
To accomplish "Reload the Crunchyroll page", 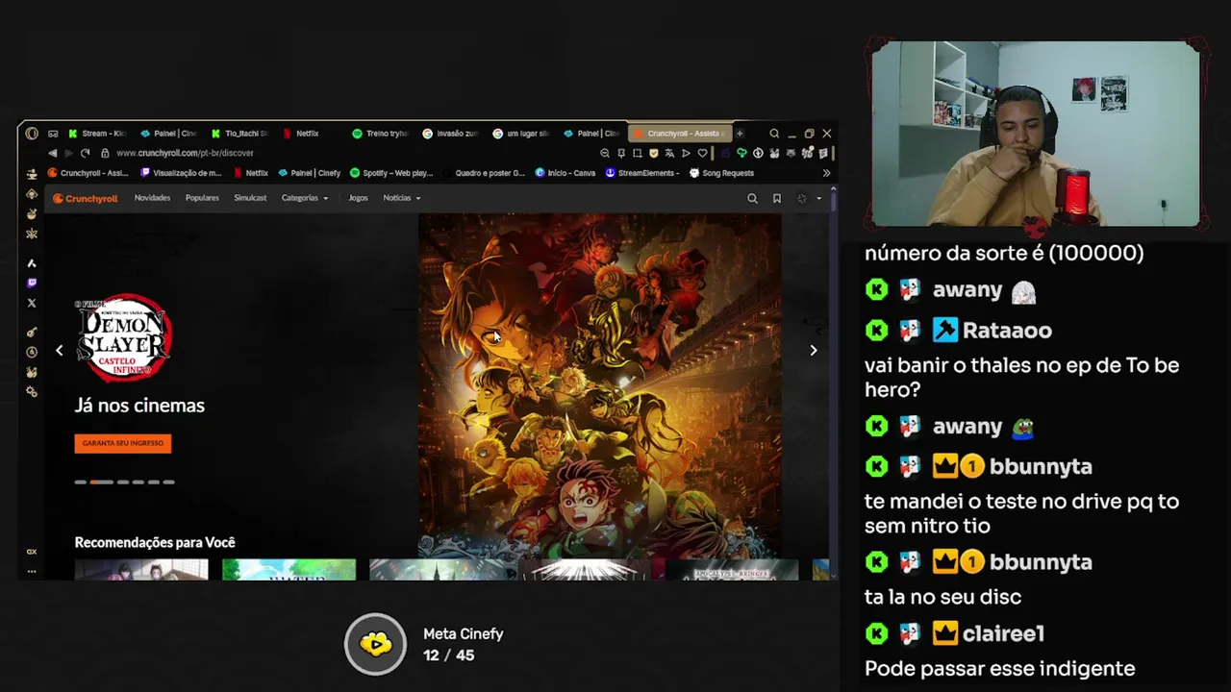I will 85,153.
